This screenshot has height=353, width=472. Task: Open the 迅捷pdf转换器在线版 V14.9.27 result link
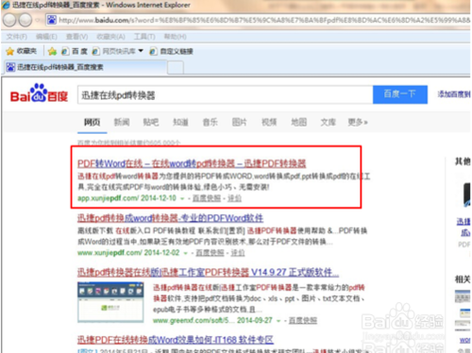(208, 273)
